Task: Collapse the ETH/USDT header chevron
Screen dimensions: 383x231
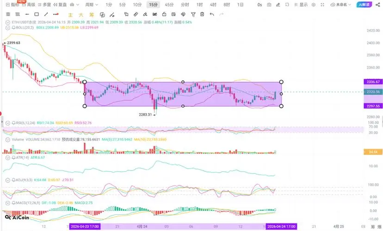Action: (7, 22)
